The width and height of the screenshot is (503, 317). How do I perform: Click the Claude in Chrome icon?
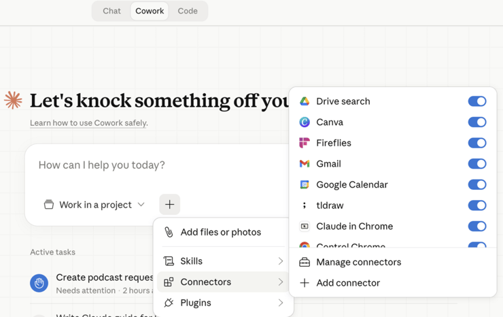(x=305, y=227)
